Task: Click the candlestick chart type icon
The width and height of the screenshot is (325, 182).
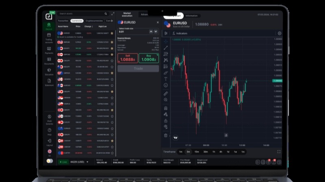Action: point(166,33)
